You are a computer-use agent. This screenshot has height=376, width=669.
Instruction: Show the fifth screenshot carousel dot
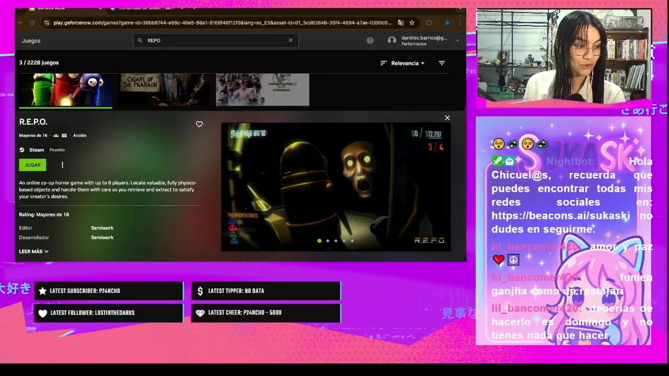pyautogui.click(x=352, y=241)
